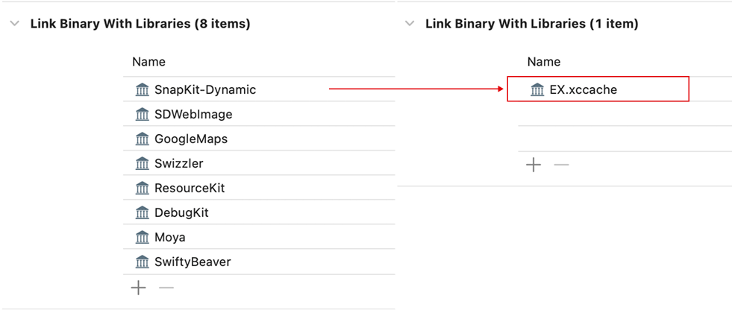
Task: Collapse the left Link Binary With Libraries section
Action: (x=15, y=24)
